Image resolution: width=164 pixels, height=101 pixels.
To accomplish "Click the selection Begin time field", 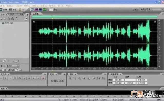I will (118, 80).
